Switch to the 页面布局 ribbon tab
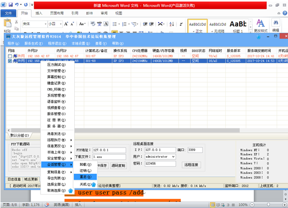 click(x=57, y=13)
